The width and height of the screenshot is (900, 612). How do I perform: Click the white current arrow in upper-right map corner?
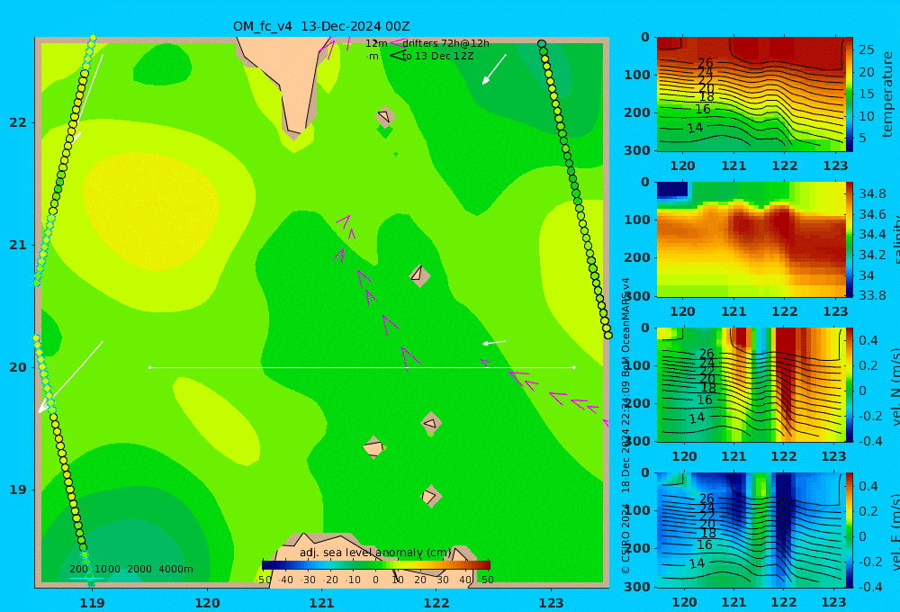(x=494, y=69)
